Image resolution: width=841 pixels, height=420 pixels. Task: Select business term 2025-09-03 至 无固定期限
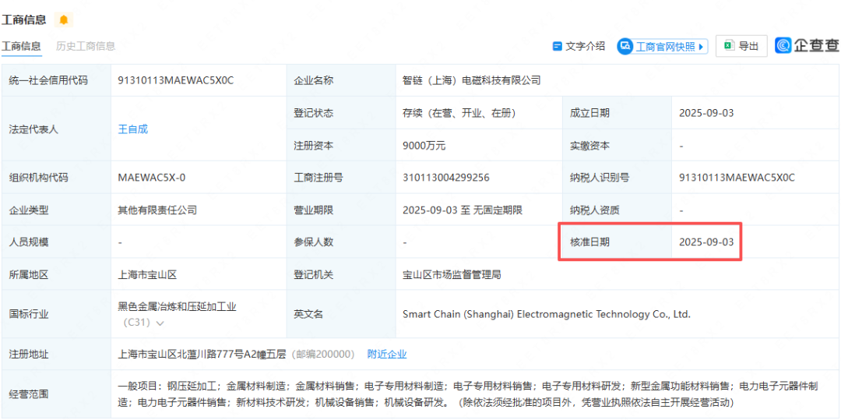pyautogui.click(x=463, y=210)
